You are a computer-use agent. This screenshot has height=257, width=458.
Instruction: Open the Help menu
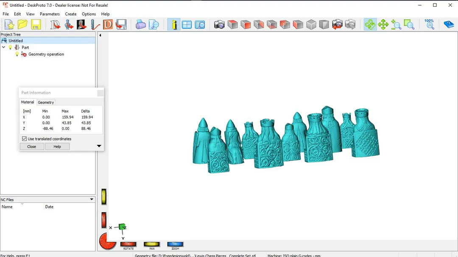pos(105,14)
